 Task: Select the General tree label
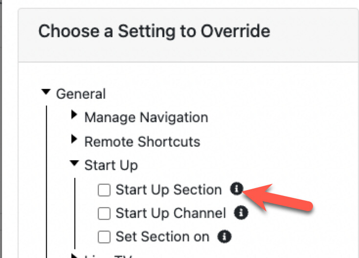81,93
